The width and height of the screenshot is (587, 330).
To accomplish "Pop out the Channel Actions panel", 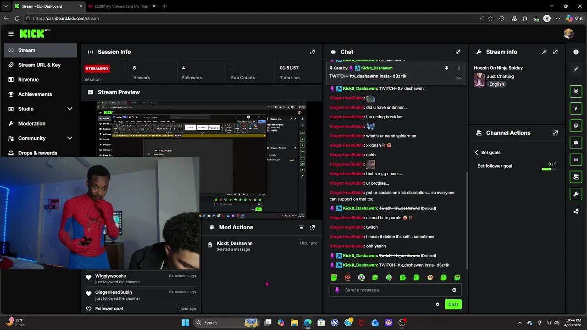I will (555, 133).
